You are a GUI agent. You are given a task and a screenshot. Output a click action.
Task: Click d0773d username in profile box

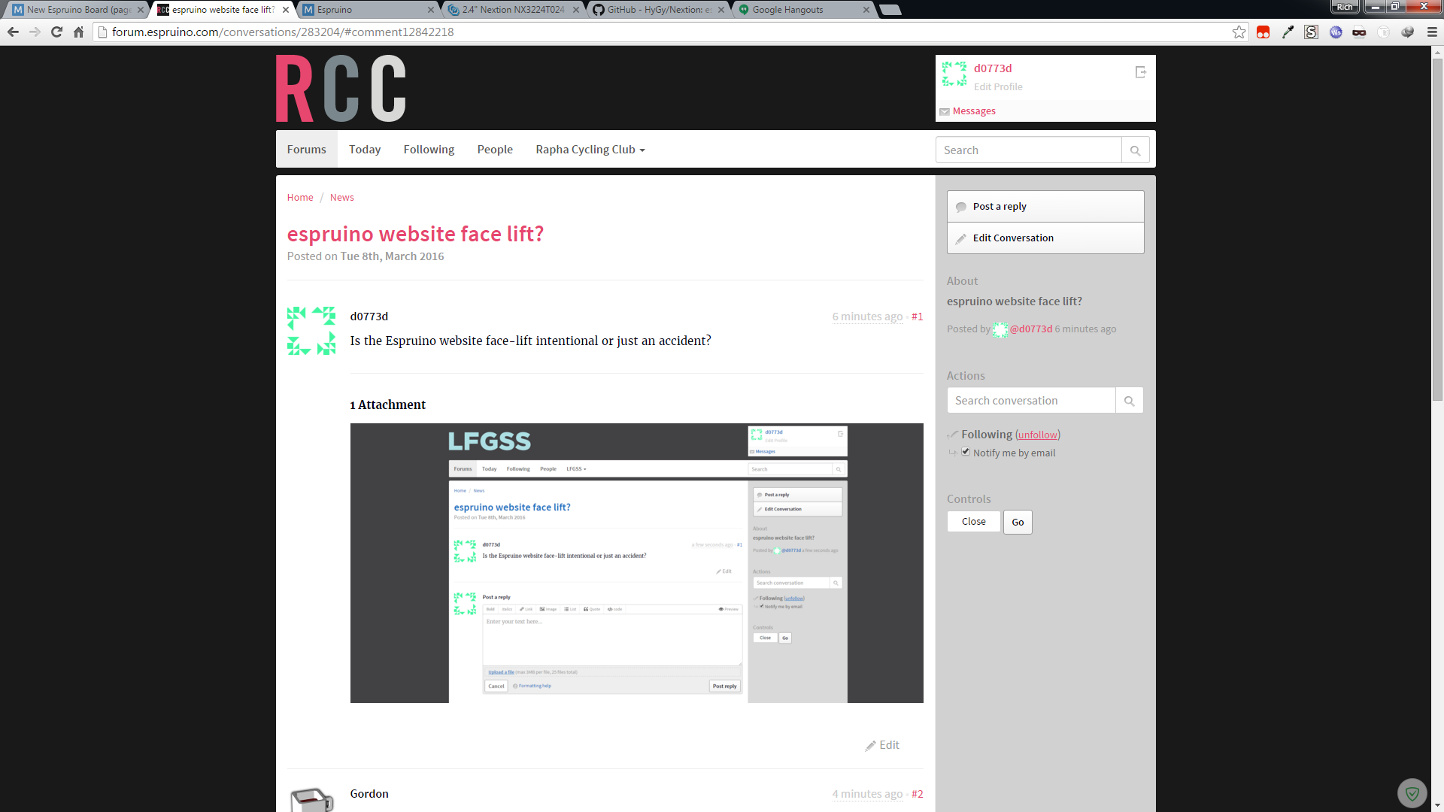[x=993, y=68]
